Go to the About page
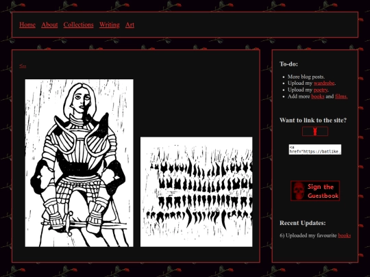Viewport: 370px width, 277px height. click(49, 25)
